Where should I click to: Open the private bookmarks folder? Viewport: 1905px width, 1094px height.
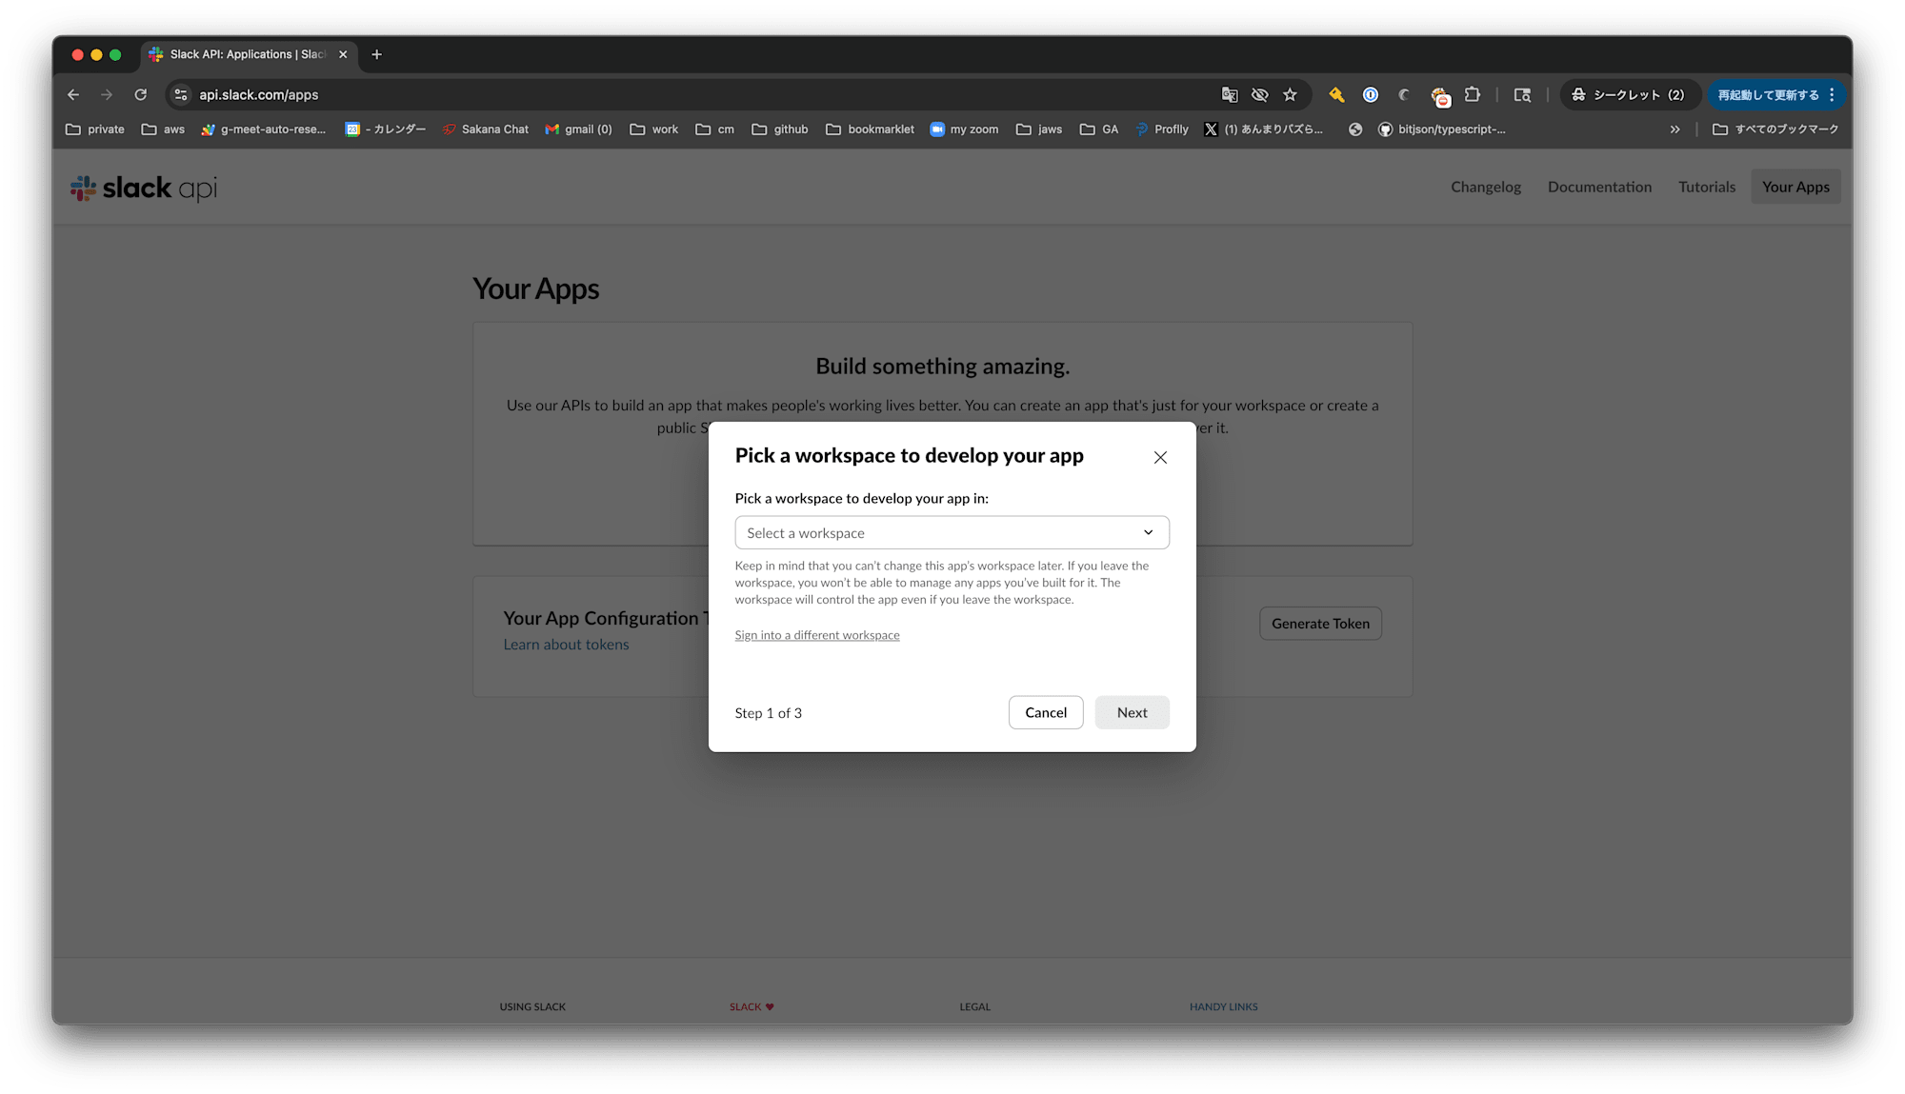[x=95, y=129]
